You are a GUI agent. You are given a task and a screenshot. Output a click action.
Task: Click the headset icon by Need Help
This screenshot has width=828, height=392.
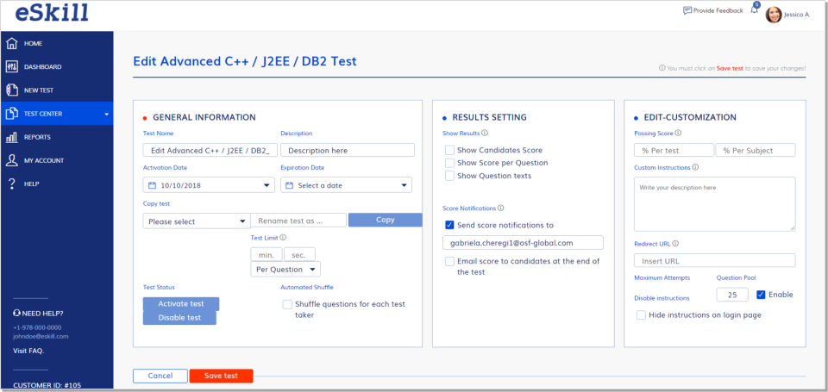(x=16, y=314)
